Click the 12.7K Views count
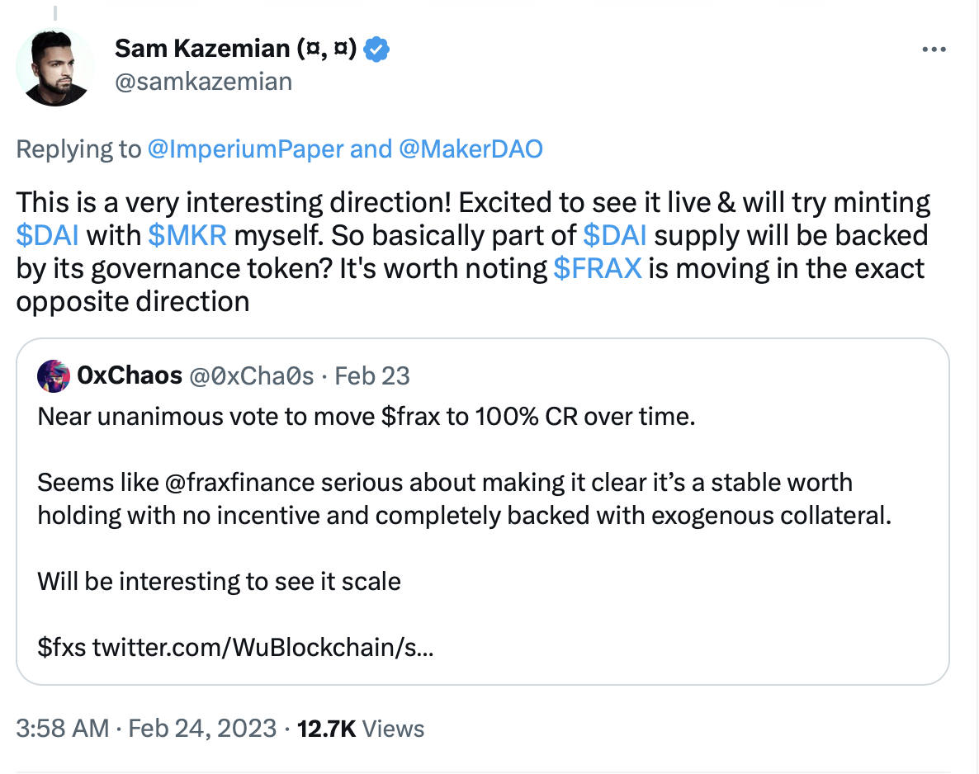The image size is (979, 774). [x=360, y=729]
